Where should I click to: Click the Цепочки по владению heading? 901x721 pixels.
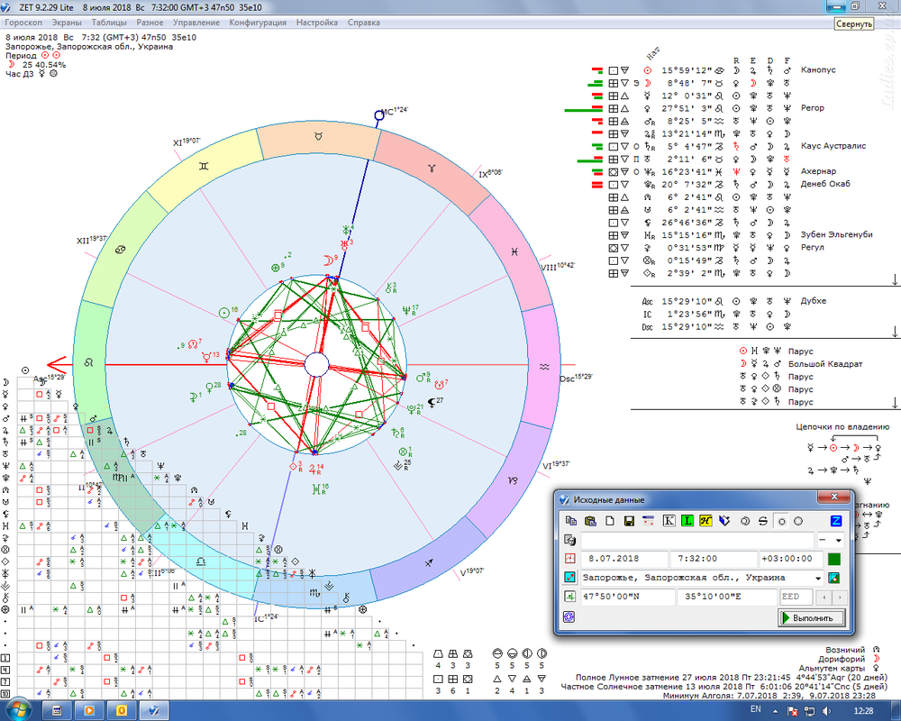[842, 426]
